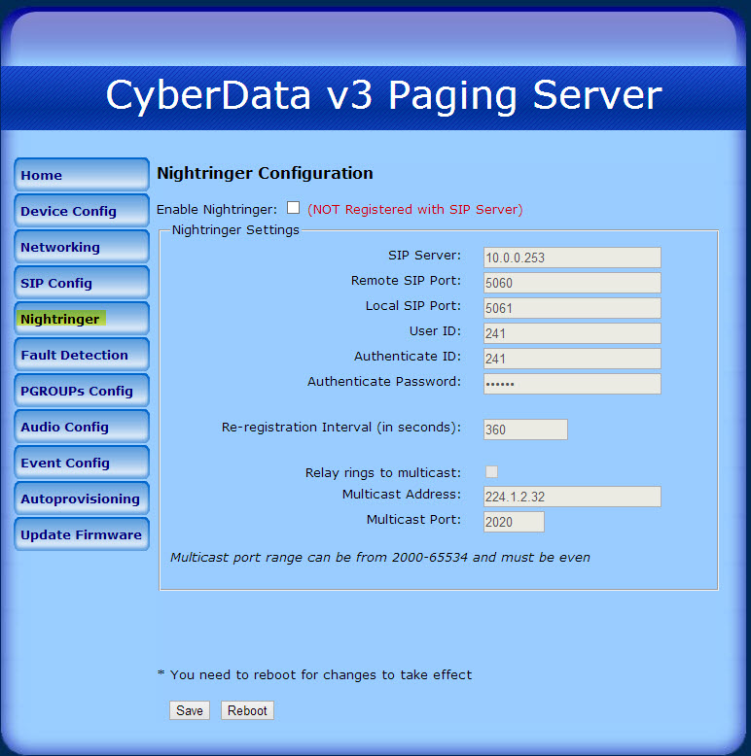This screenshot has height=756, width=751.
Task: Open PGROUPs Config page
Action: tap(82, 391)
